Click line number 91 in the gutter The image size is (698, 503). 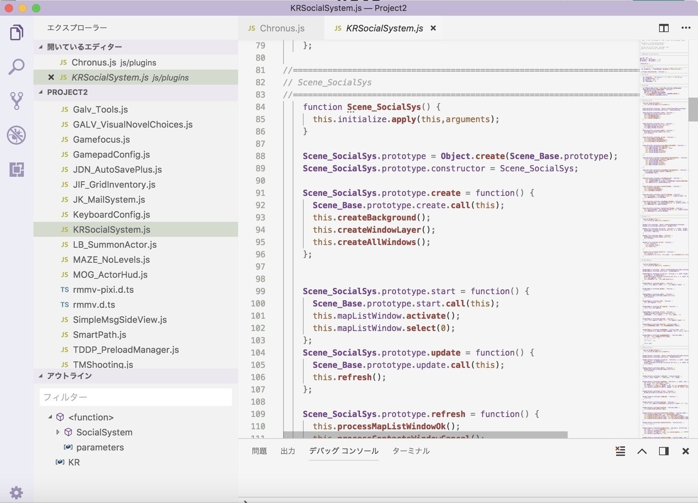tap(260, 193)
